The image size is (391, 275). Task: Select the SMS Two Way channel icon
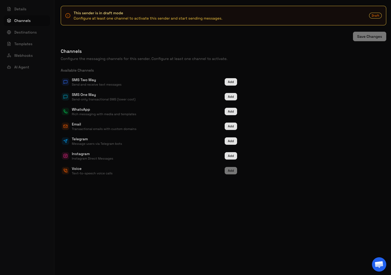tap(65, 82)
